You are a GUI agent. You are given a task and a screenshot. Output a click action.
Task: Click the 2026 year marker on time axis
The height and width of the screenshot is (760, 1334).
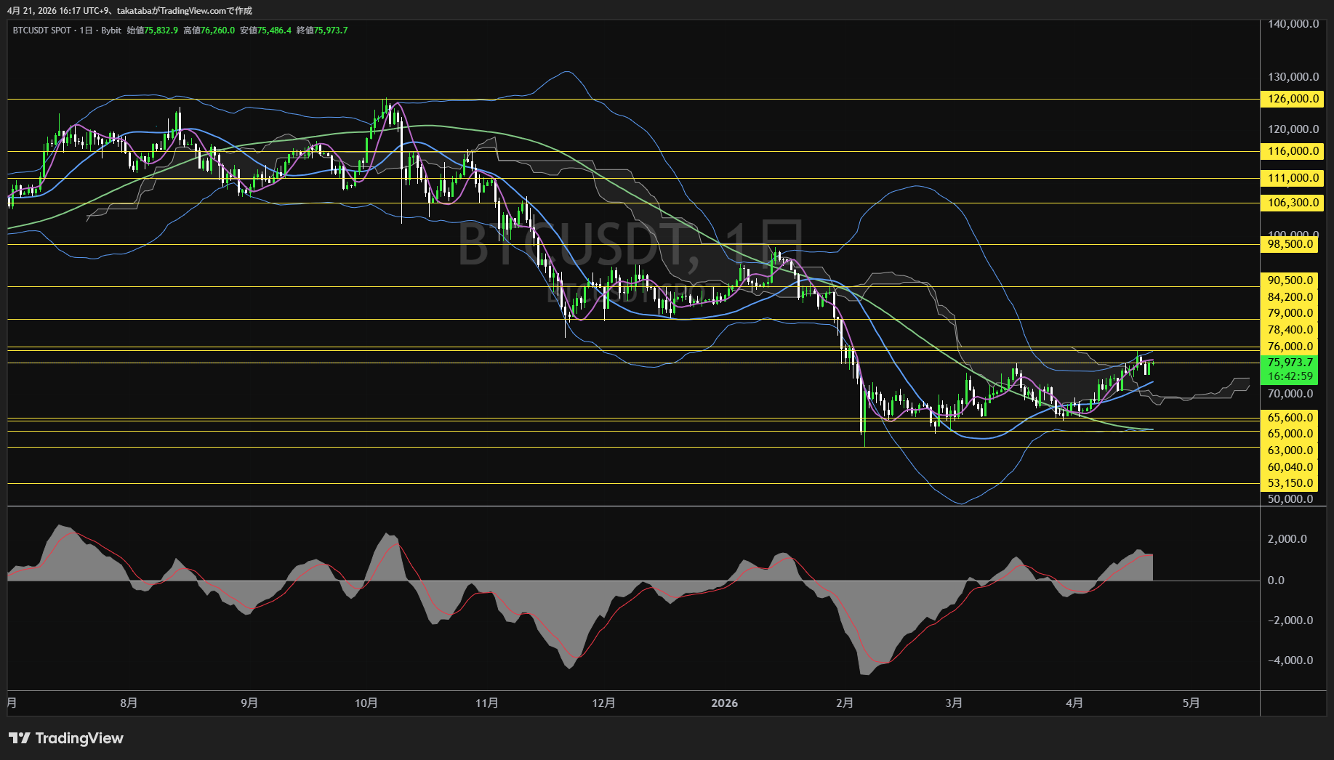click(x=724, y=703)
